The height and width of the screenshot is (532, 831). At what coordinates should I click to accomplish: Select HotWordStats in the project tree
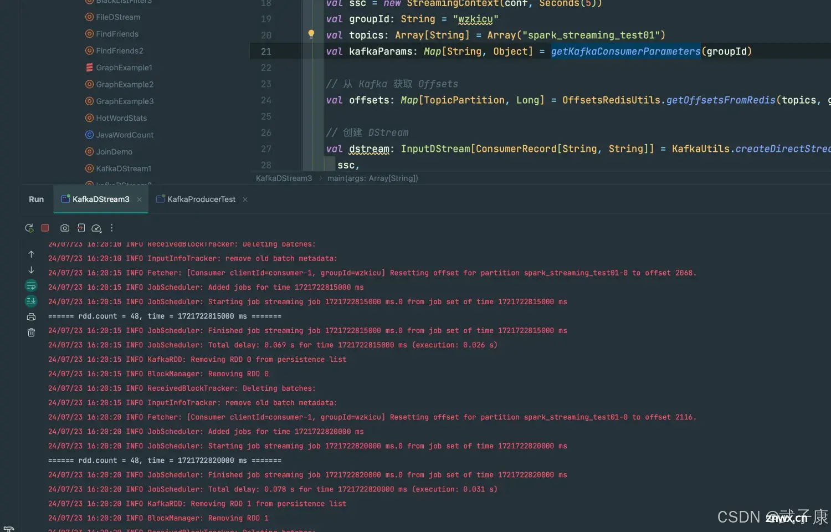click(121, 118)
